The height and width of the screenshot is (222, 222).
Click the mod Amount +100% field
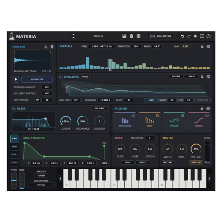[41, 176]
